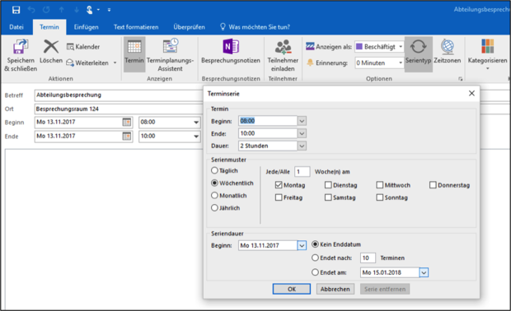The height and width of the screenshot is (311, 511).
Task: Click the Save icon in quick access toolbar
Action: 16,10
